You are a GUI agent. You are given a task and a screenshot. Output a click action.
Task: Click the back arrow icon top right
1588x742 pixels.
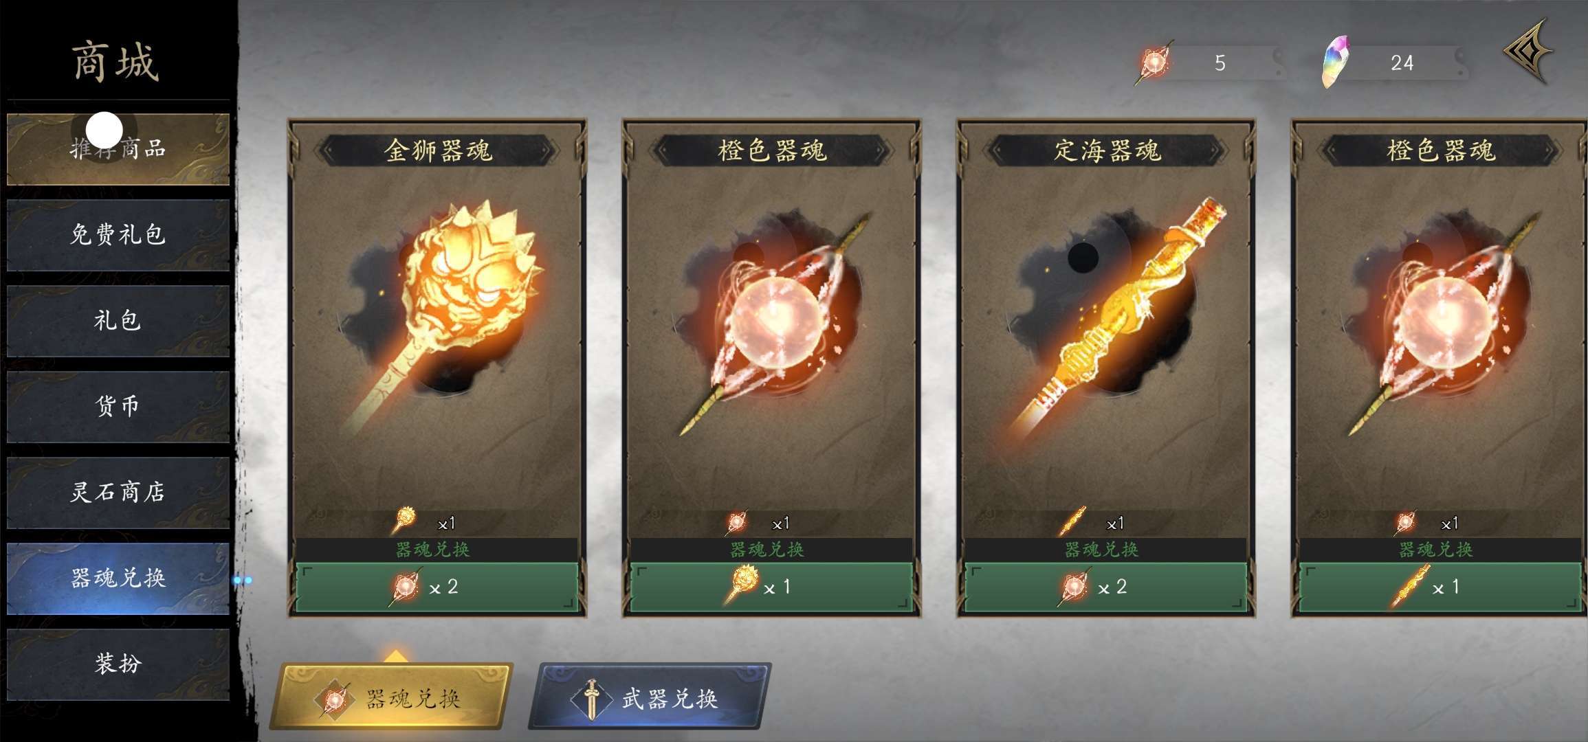(1529, 52)
